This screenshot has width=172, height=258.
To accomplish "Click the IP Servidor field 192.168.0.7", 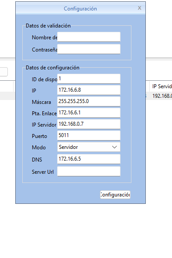I will (89, 124).
